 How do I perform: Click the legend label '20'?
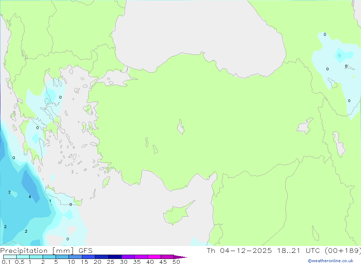pos(97,262)
